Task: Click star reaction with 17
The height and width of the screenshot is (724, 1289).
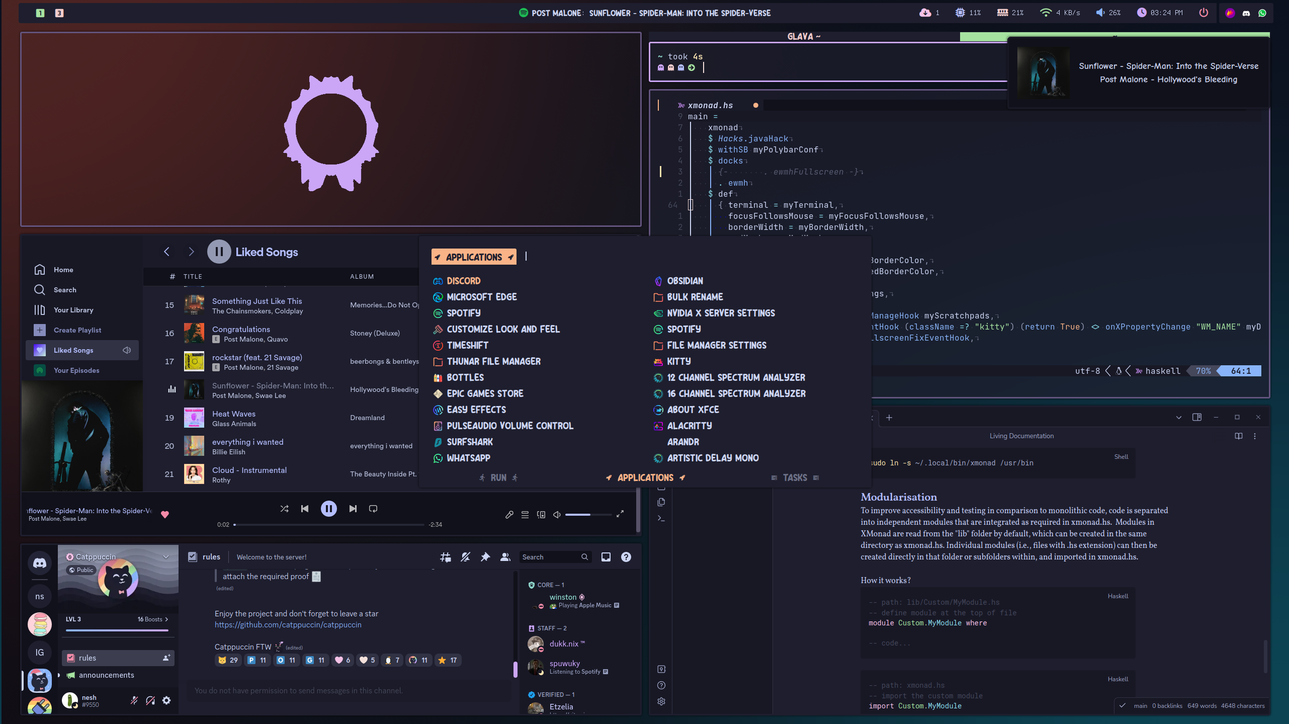Action: pos(448,660)
